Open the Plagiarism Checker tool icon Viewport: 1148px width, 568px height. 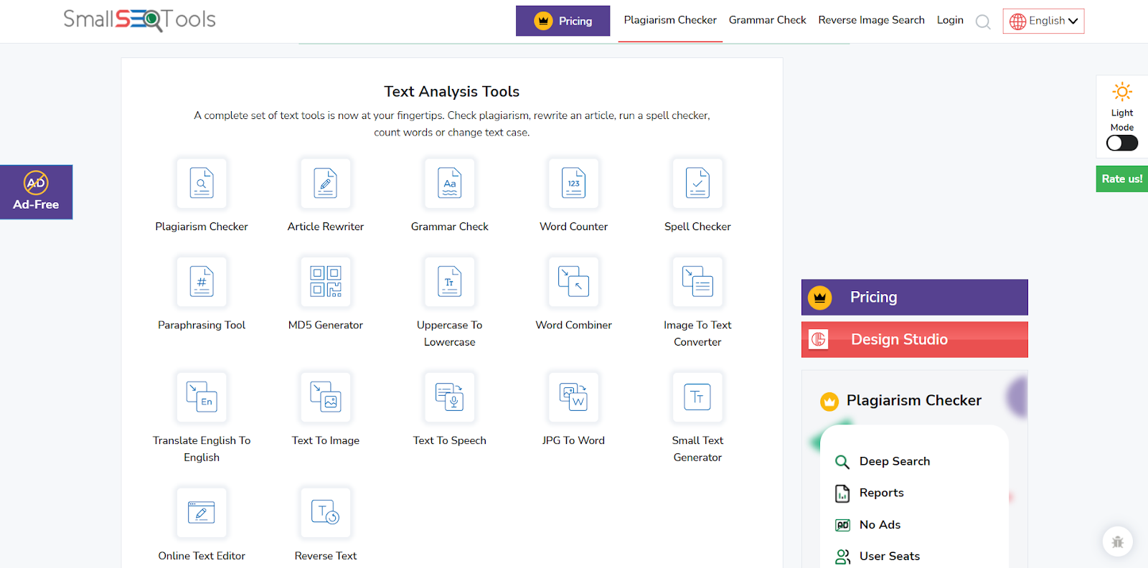tap(202, 183)
